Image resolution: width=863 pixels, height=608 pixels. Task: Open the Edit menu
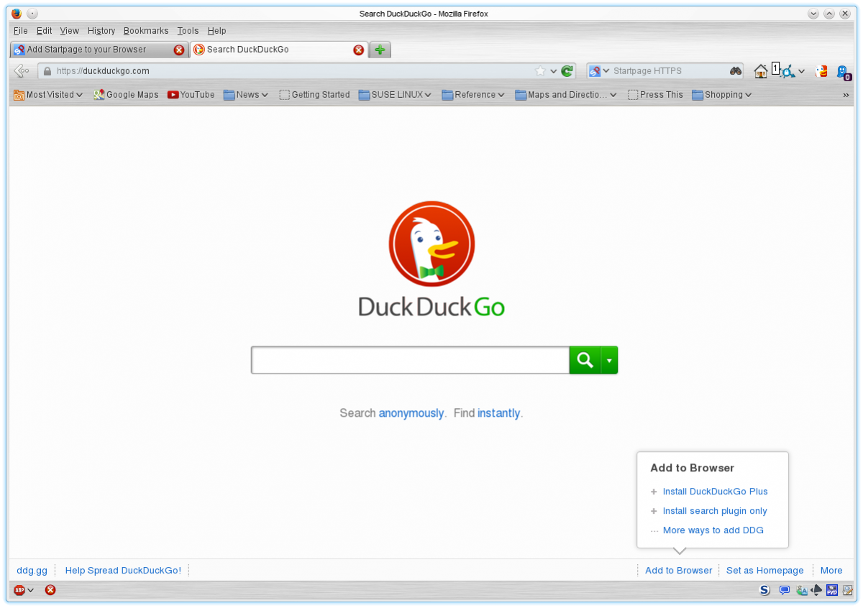pyautogui.click(x=45, y=31)
